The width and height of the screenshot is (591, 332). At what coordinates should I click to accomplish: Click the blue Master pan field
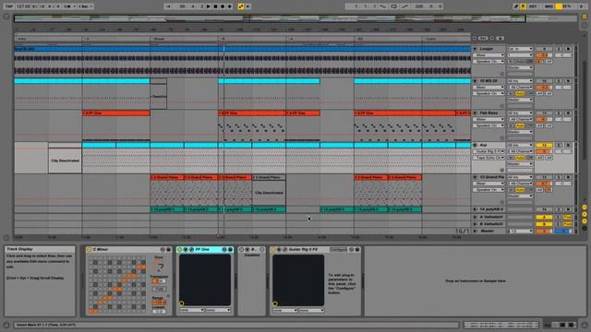click(x=563, y=231)
